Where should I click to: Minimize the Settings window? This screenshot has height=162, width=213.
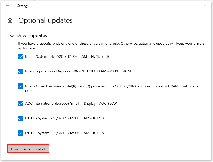click(x=180, y=6)
